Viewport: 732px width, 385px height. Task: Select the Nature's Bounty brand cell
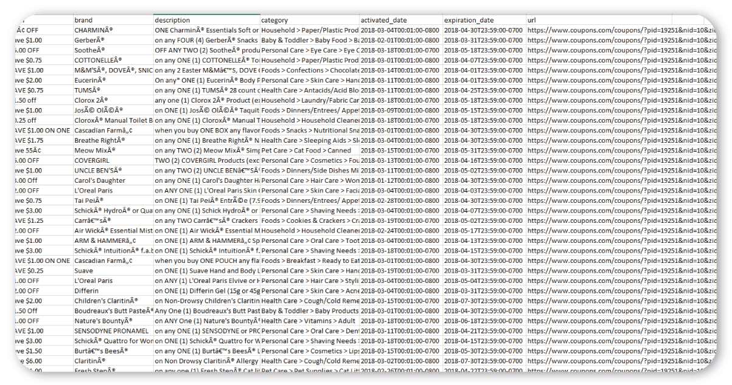point(113,321)
